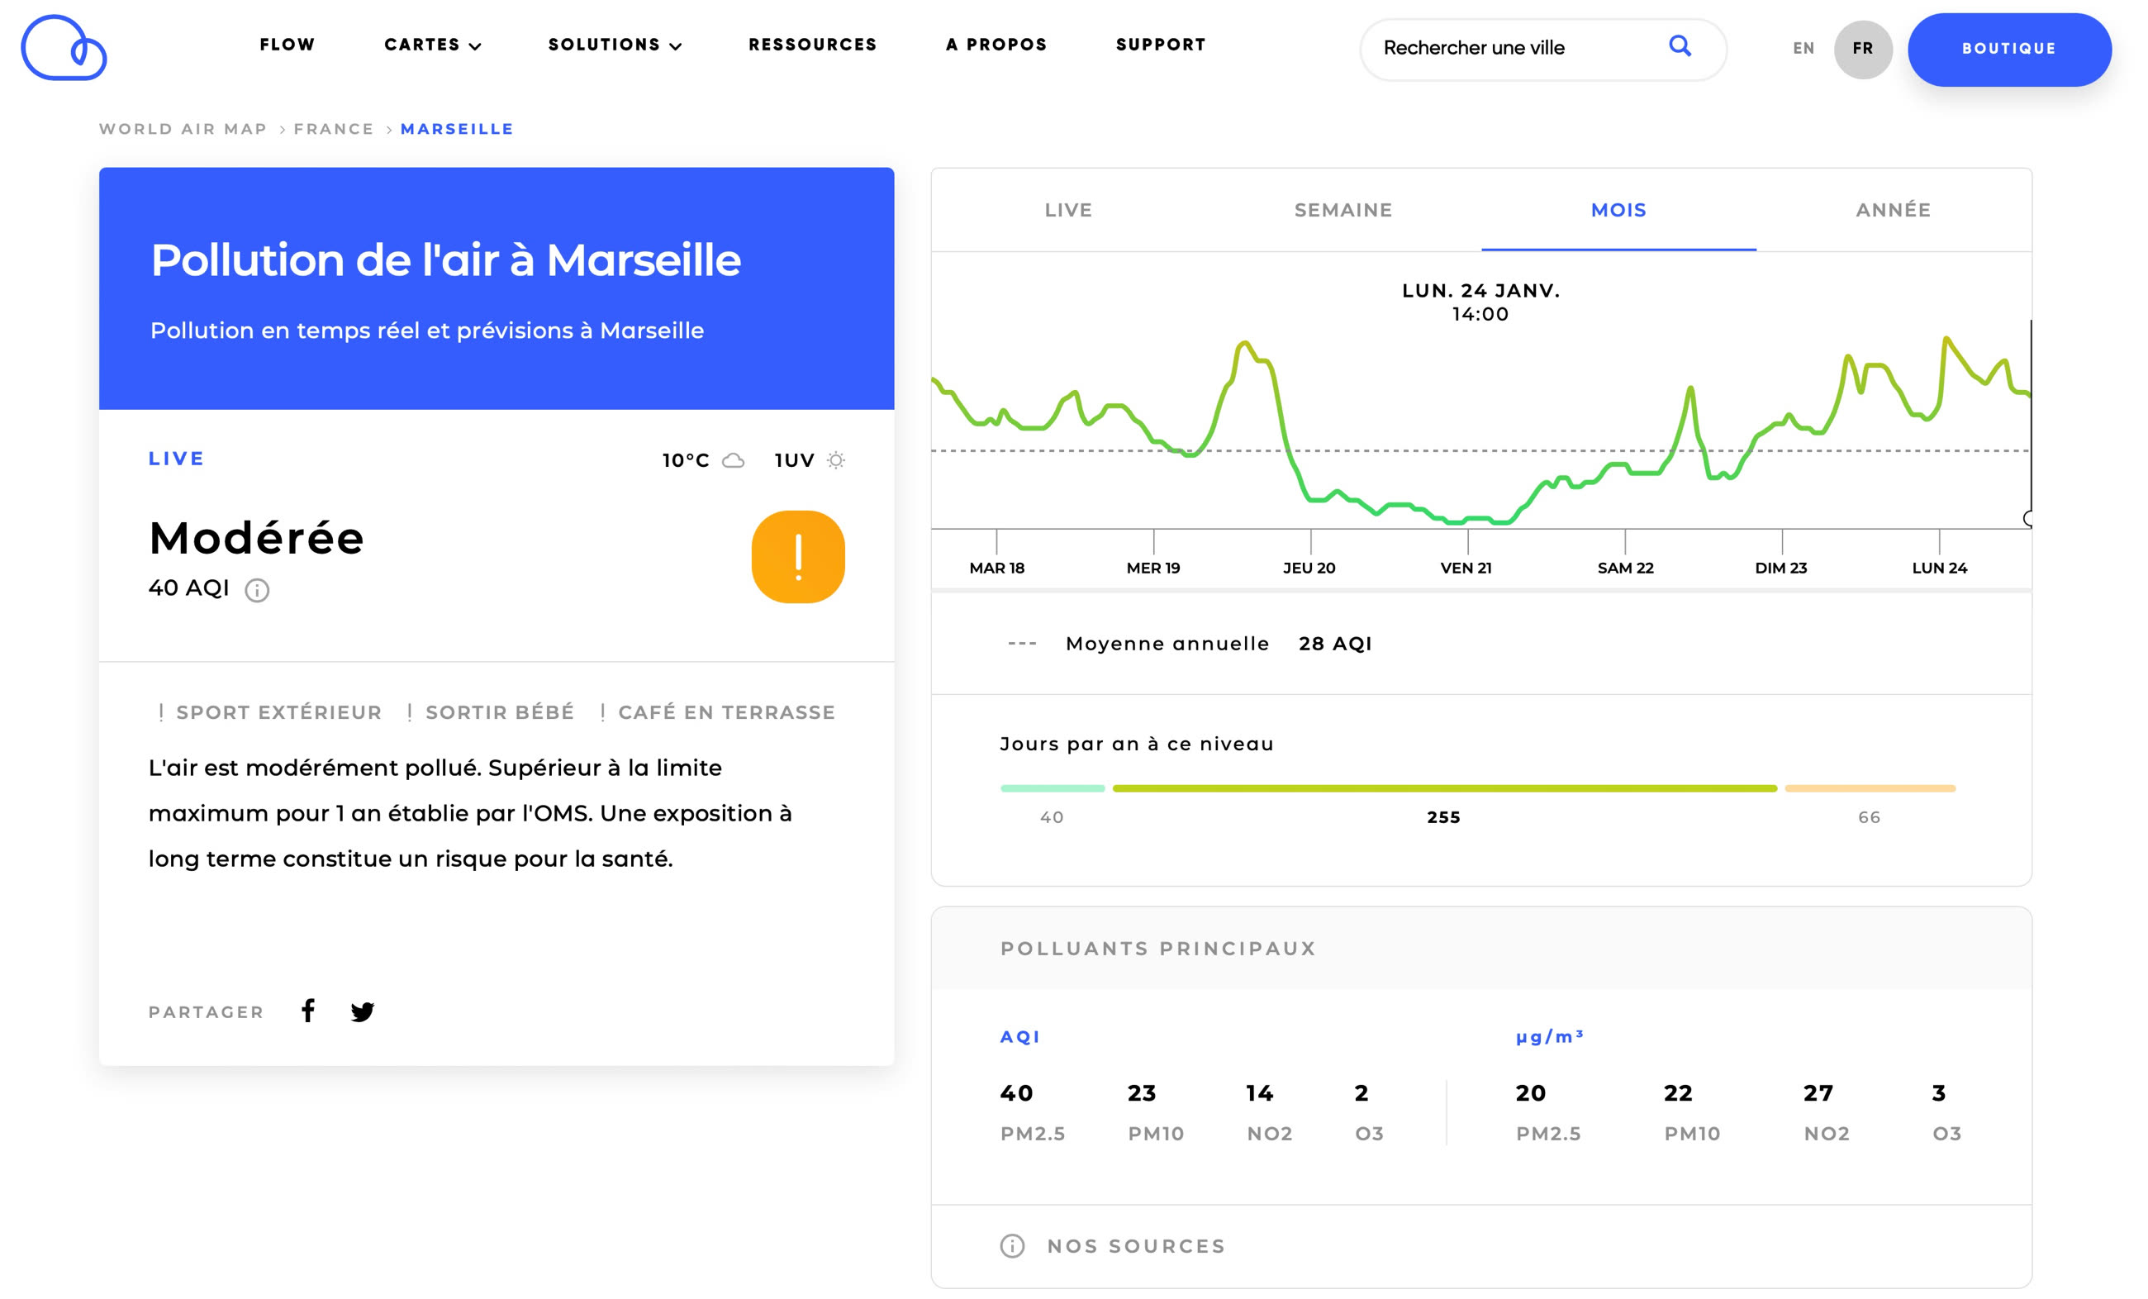Switch language to EN
This screenshot has width=2148, height=1299.
(x=1803, y=49)
